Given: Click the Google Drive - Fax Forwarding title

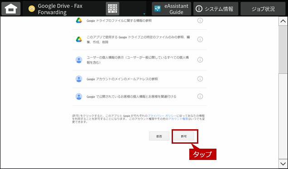Looking at the screenshot, I should coord(60,9).
